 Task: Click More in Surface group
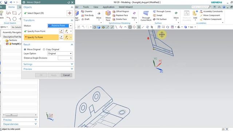pos(176,15)
